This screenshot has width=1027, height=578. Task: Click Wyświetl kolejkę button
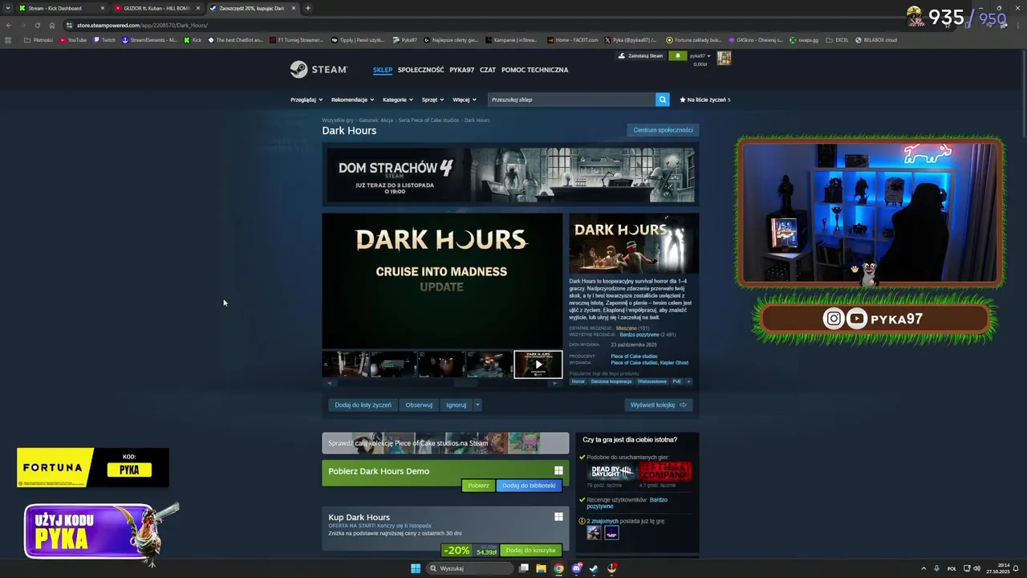[658, 405]
